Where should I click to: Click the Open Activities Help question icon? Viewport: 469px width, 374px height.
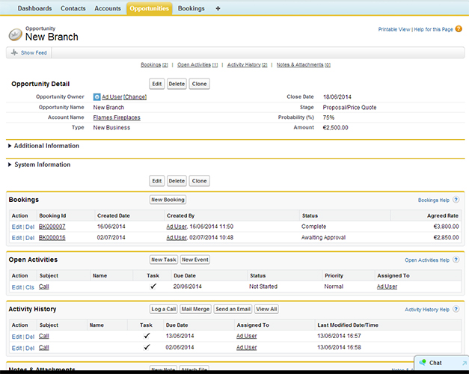[x=456, y=260]
